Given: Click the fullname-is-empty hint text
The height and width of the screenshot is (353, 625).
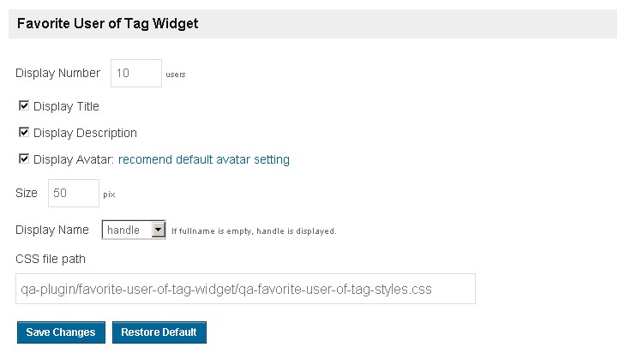Looking at the screenshot, I should [254, 230].
